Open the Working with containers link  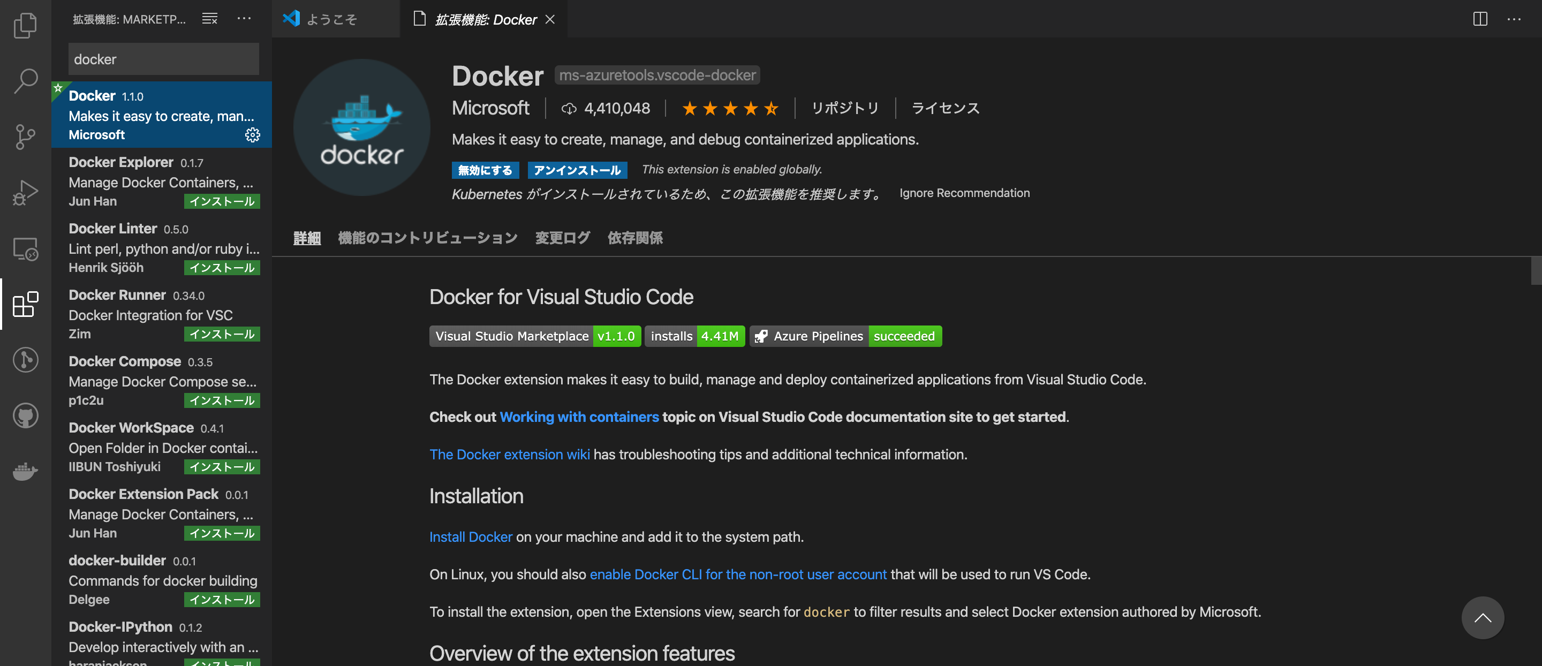579,417
